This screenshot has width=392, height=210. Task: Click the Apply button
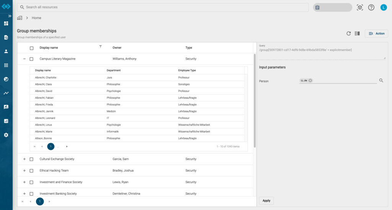point(266,200)
